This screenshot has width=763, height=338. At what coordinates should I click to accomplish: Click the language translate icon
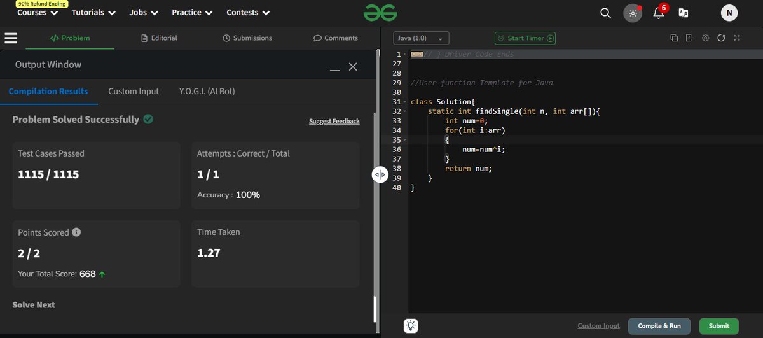[684, 13]
